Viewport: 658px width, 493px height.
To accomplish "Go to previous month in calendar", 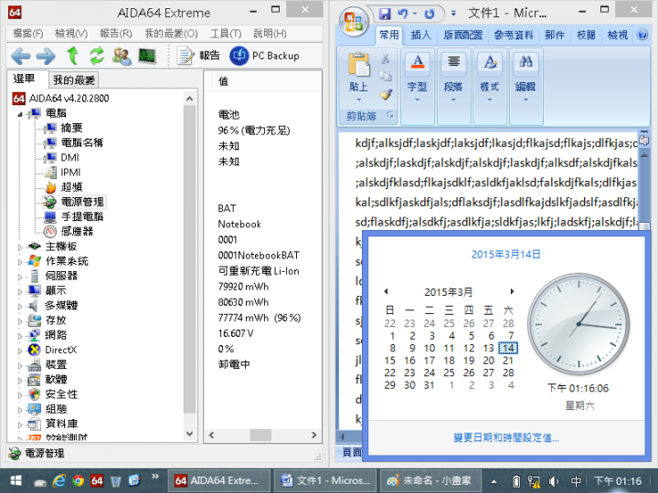I will (x=386, y=291).
